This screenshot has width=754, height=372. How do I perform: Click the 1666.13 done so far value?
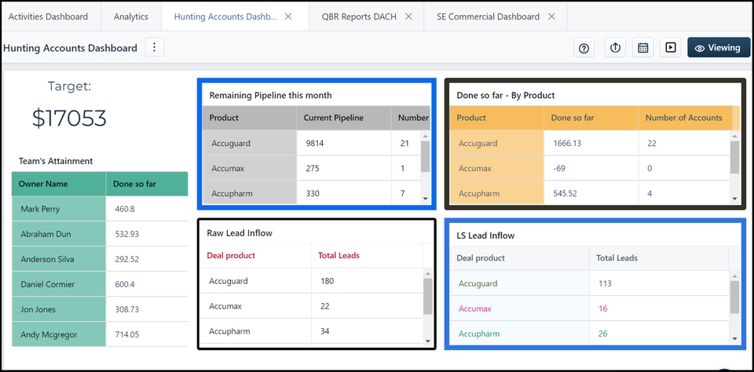[x=567, y=143]
